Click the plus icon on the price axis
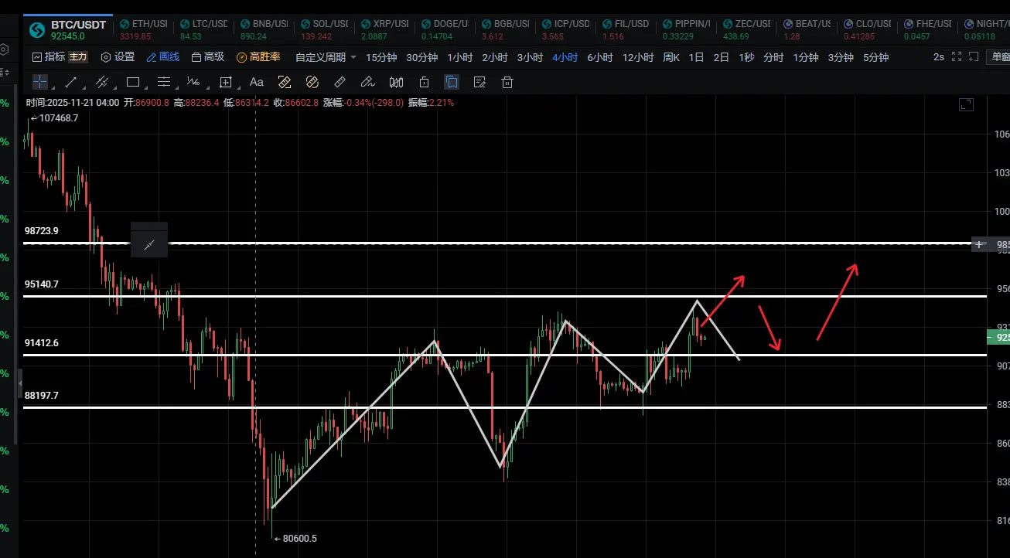The width and height of the screenshot is (1010, 558). [x=979, y=244]
